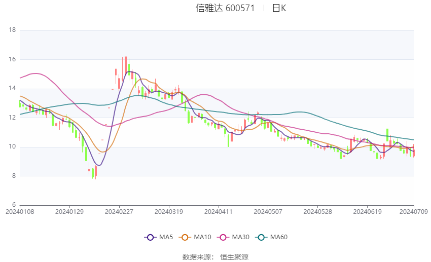Click the x-axis date 20240507
Screen dimensions: 431x262
point(268,212)
